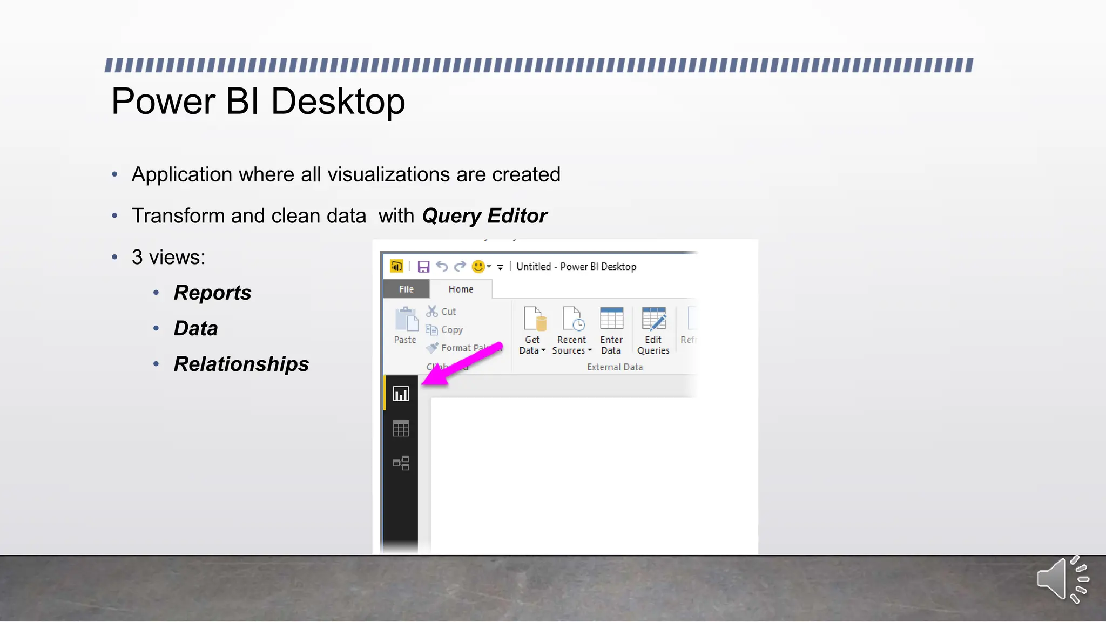Image resolution: width=1106 pixels, height=622 pixels.
Task: Click Application where all visualizations are created
Action: coord(346,175)
